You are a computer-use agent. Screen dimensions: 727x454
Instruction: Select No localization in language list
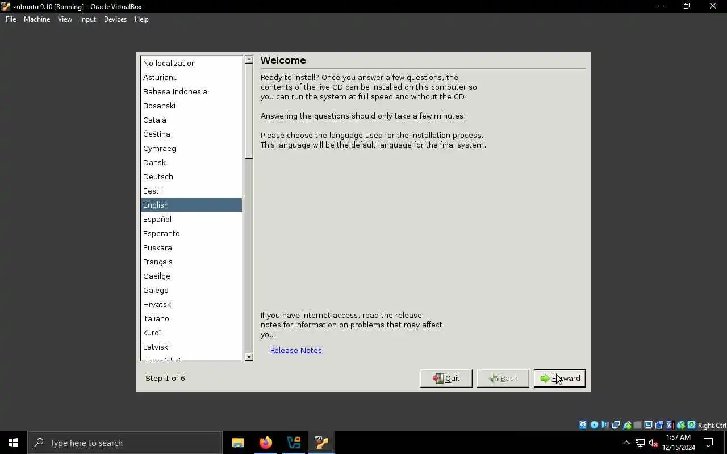pyautogui.click(x=191, y=63)
